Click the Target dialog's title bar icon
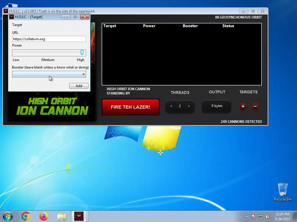 tap(12, 17)
